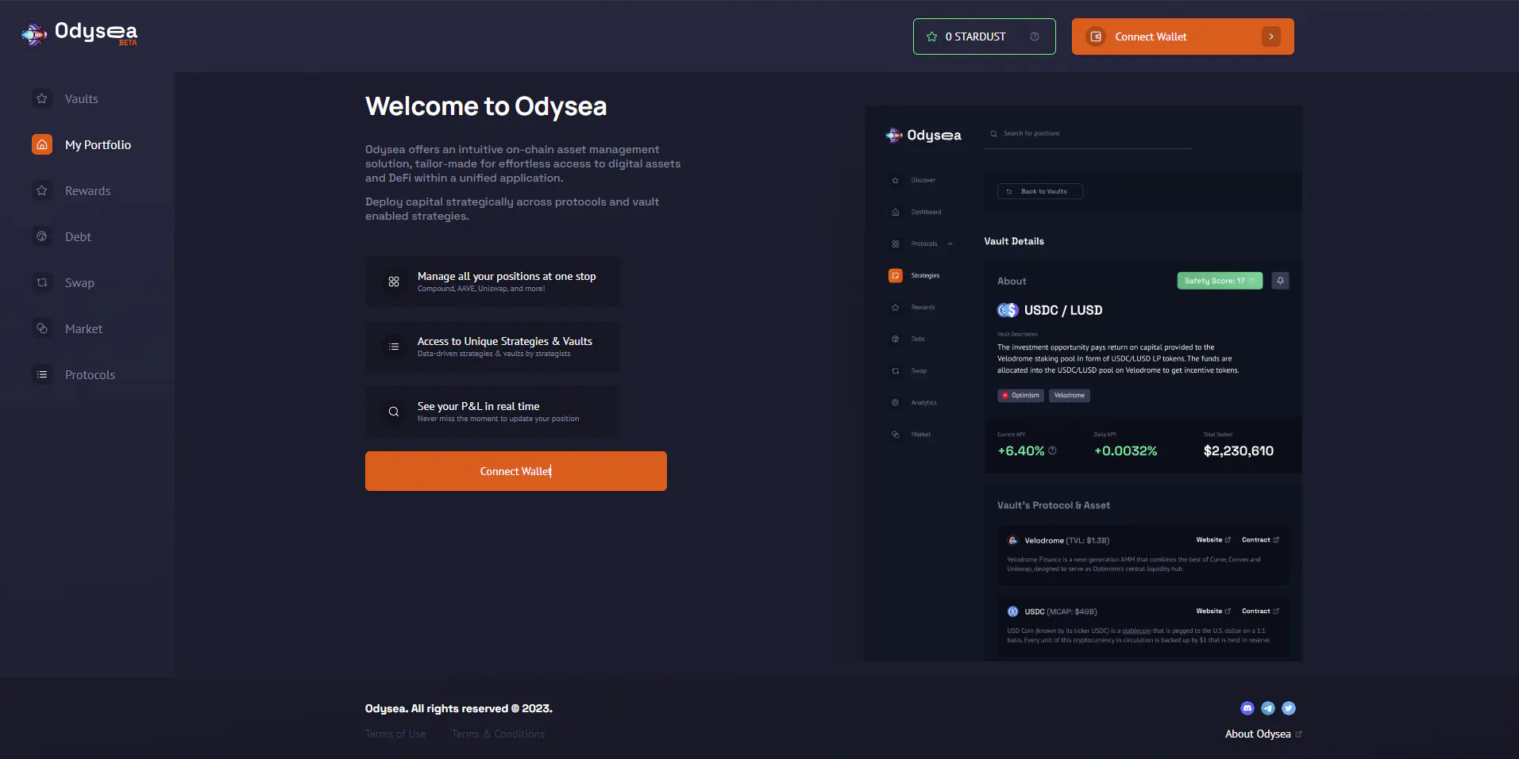Screen dimensions: 1519x759
Task: Click the Market icon in sidebar
Action: click(x=42, y=328)
